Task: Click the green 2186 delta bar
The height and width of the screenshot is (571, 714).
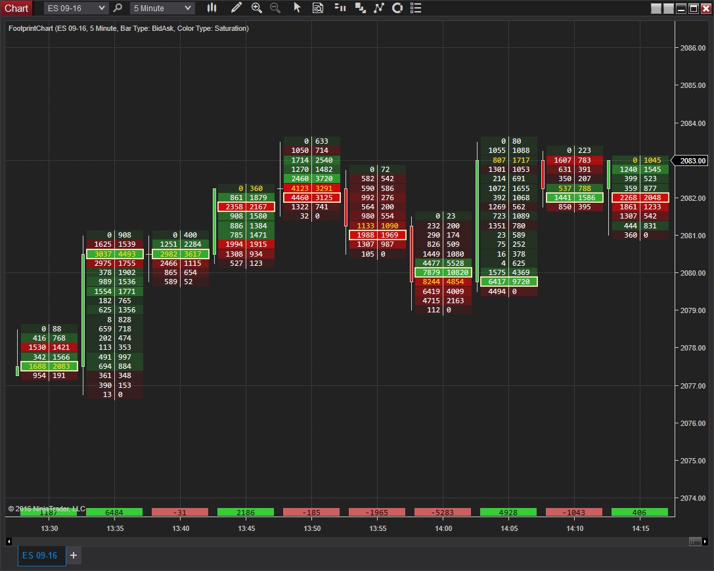Action: [246, 513]
